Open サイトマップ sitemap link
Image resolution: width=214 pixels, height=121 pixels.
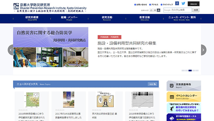tap(167, 5)
